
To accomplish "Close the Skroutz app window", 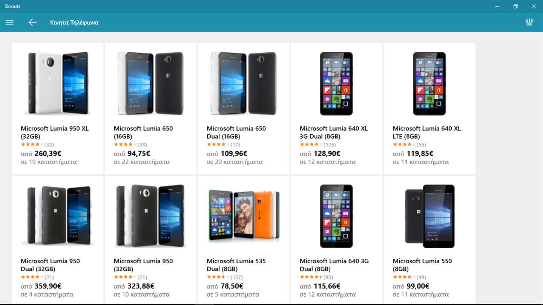I will [534, 6].
